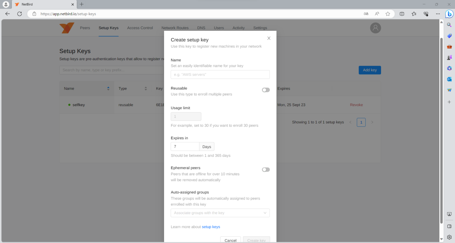The width and height of the screenshot is (455, 243).
Task: Enable the Reusable key toggle
Action: [266, 90]
